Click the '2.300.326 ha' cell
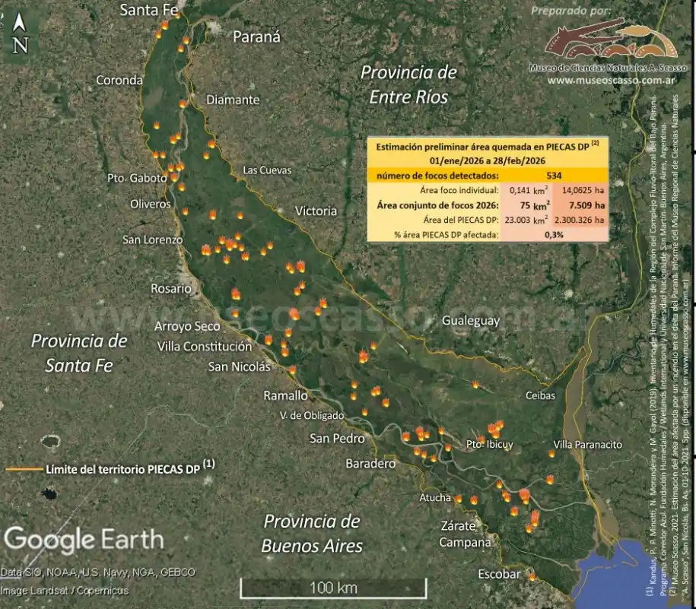 click(580, 220)
